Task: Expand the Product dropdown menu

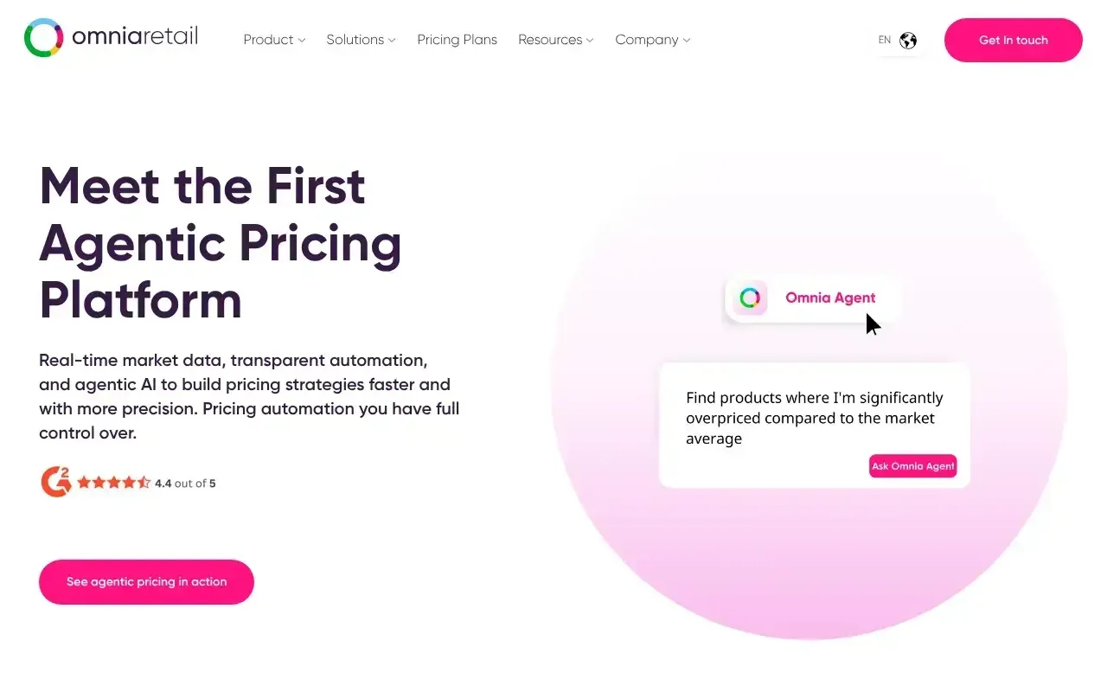Action: click(274, 40)
